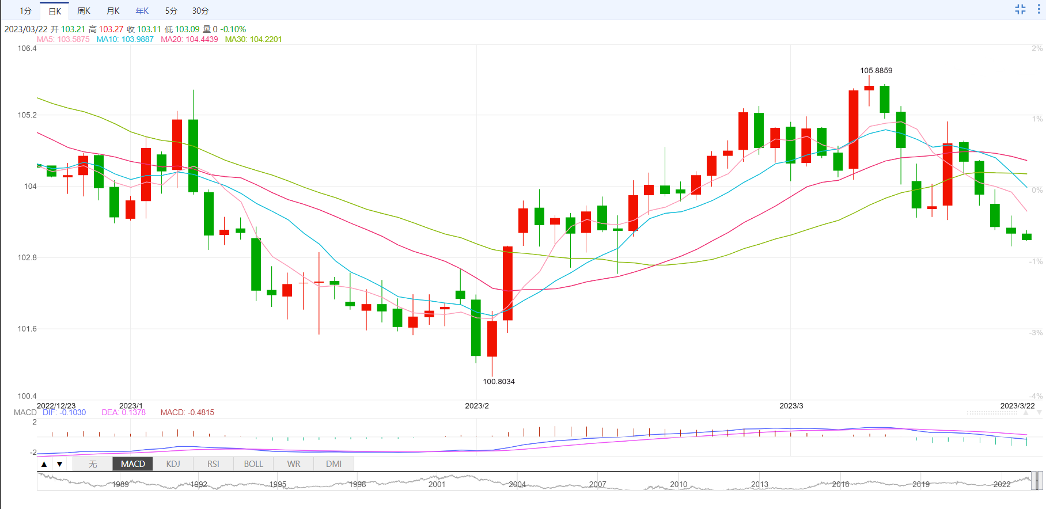This screenshot has width=1046, height=509.
Task: Click the 105.8859 high price annotation
Action: click(876, 70)
